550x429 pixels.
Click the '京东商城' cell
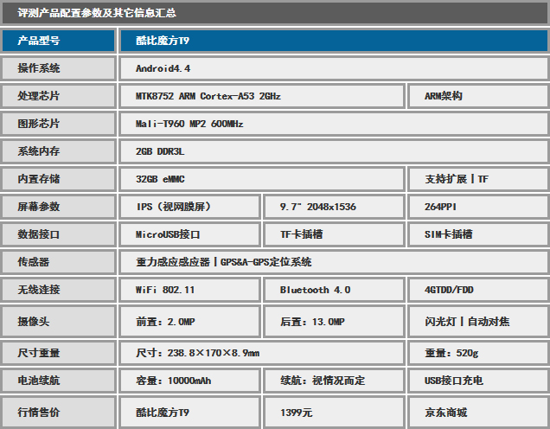pyautogui.click(x=478, y=413)
